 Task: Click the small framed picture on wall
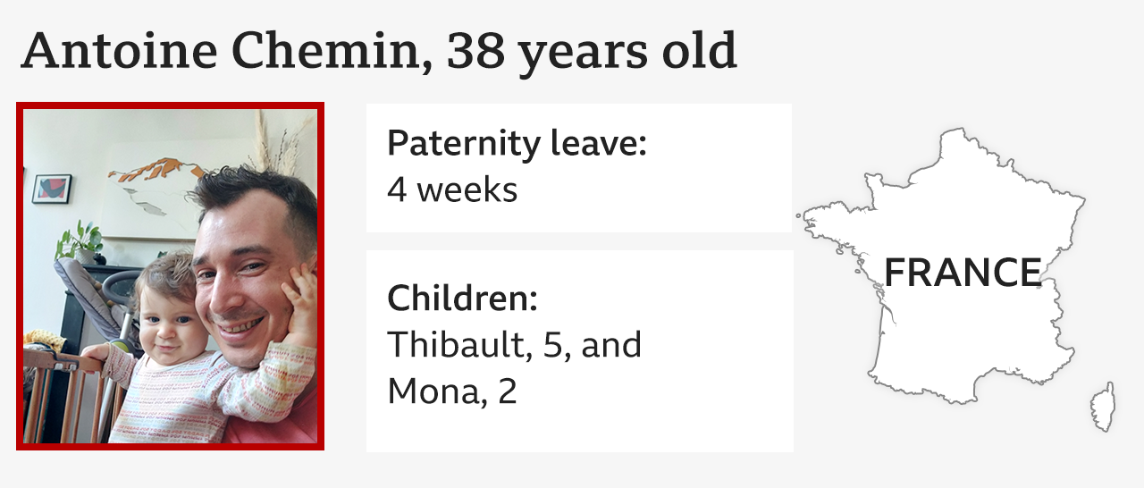click(52, 188)
